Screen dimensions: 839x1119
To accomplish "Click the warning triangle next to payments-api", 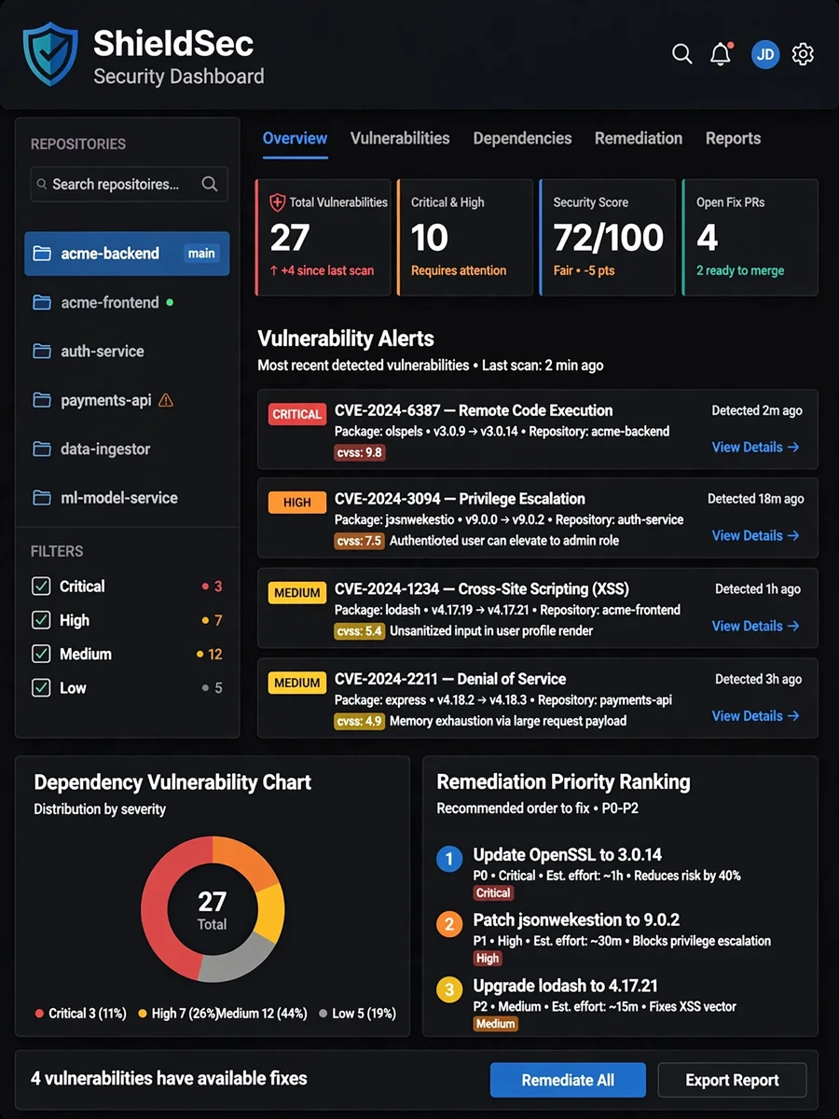I will pyautogui.click(x=166, y=400).
